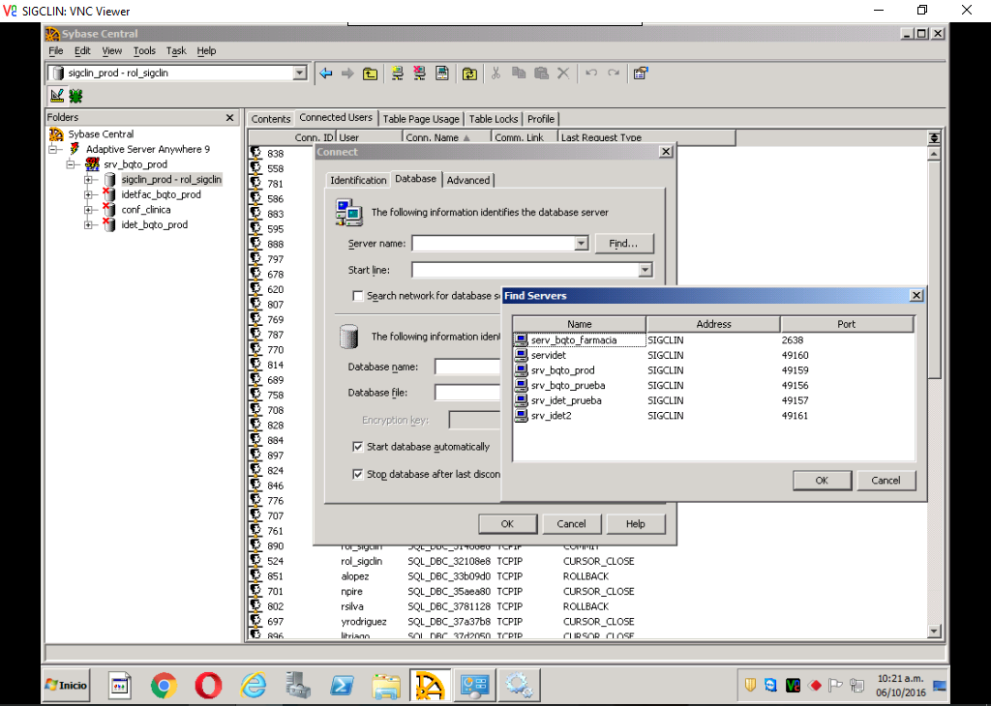Select the serv_bqto_farmacia server icon
This screenshot has width=991, height=706.
pos(521,339)
